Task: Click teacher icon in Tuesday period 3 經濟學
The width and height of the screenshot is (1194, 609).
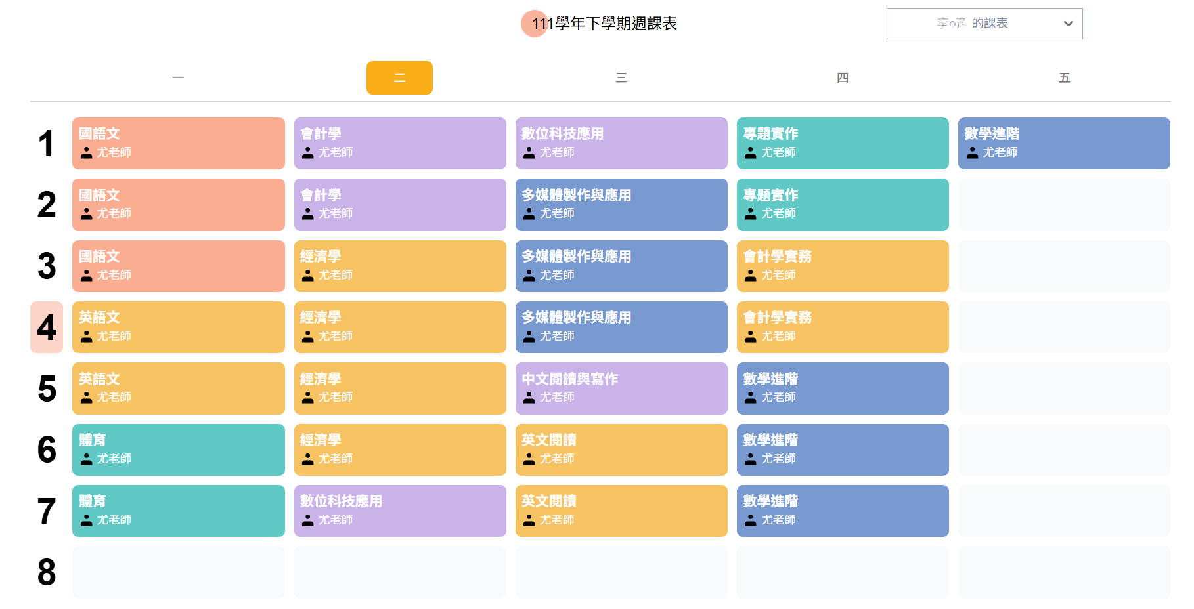Action: tap(307, 276)
